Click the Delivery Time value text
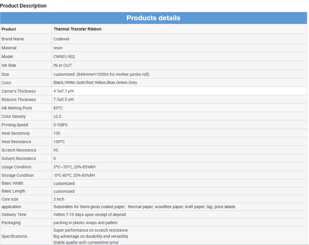Screen dimensions: 309x245 [x=90, y=215]
